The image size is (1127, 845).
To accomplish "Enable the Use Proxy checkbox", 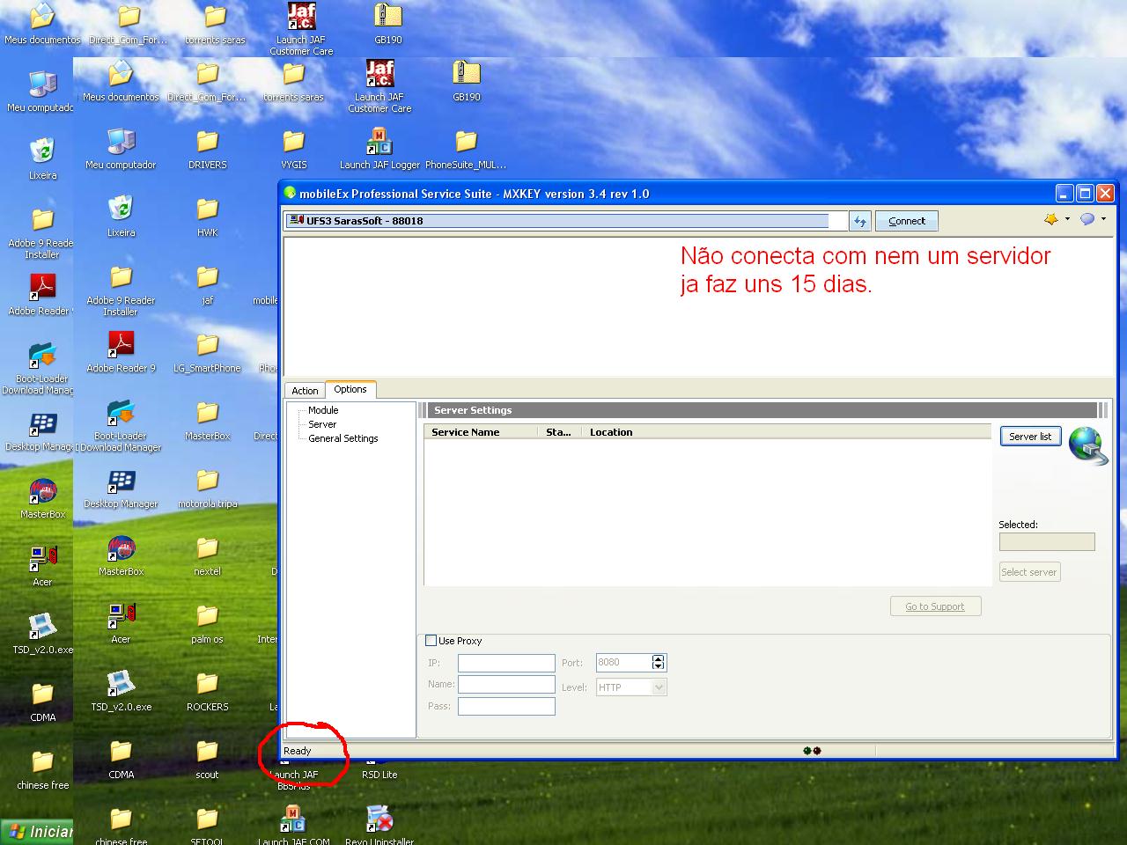I will pos(431,641).
